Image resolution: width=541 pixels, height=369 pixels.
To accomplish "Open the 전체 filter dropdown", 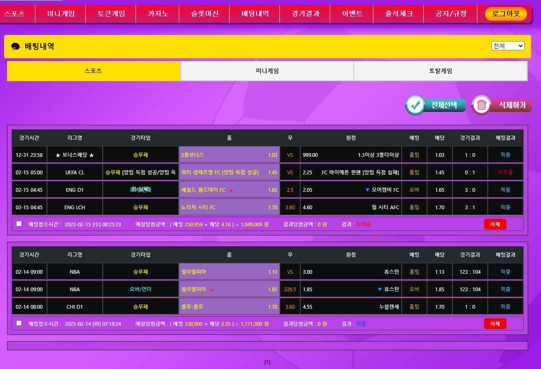I will click(508, 46).
